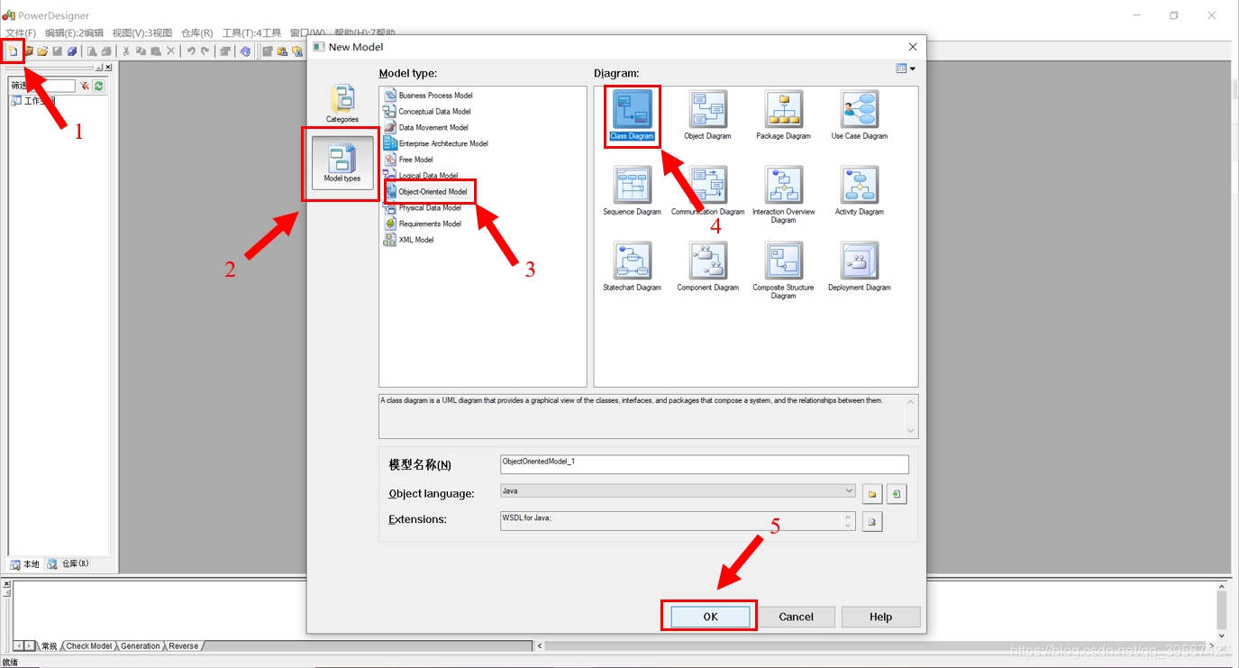This screenshot has width=1239, height=668.
Task: Click the folder icon next to Object language
Action: coord(871,494)
